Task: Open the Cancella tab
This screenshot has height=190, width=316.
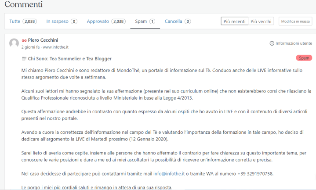Action: coord(178,21)
